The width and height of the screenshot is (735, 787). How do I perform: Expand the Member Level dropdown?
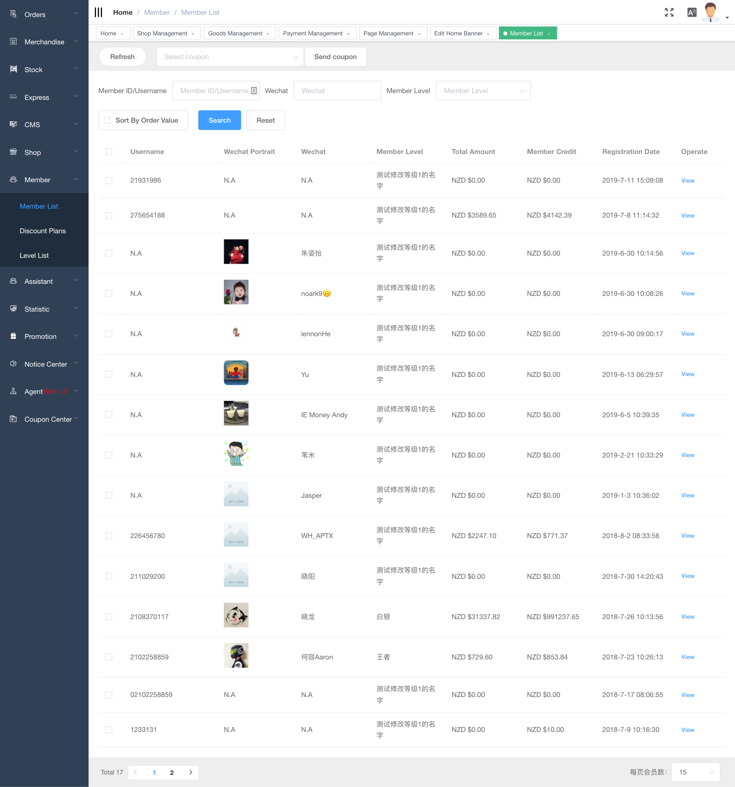(x=483, y=91)
